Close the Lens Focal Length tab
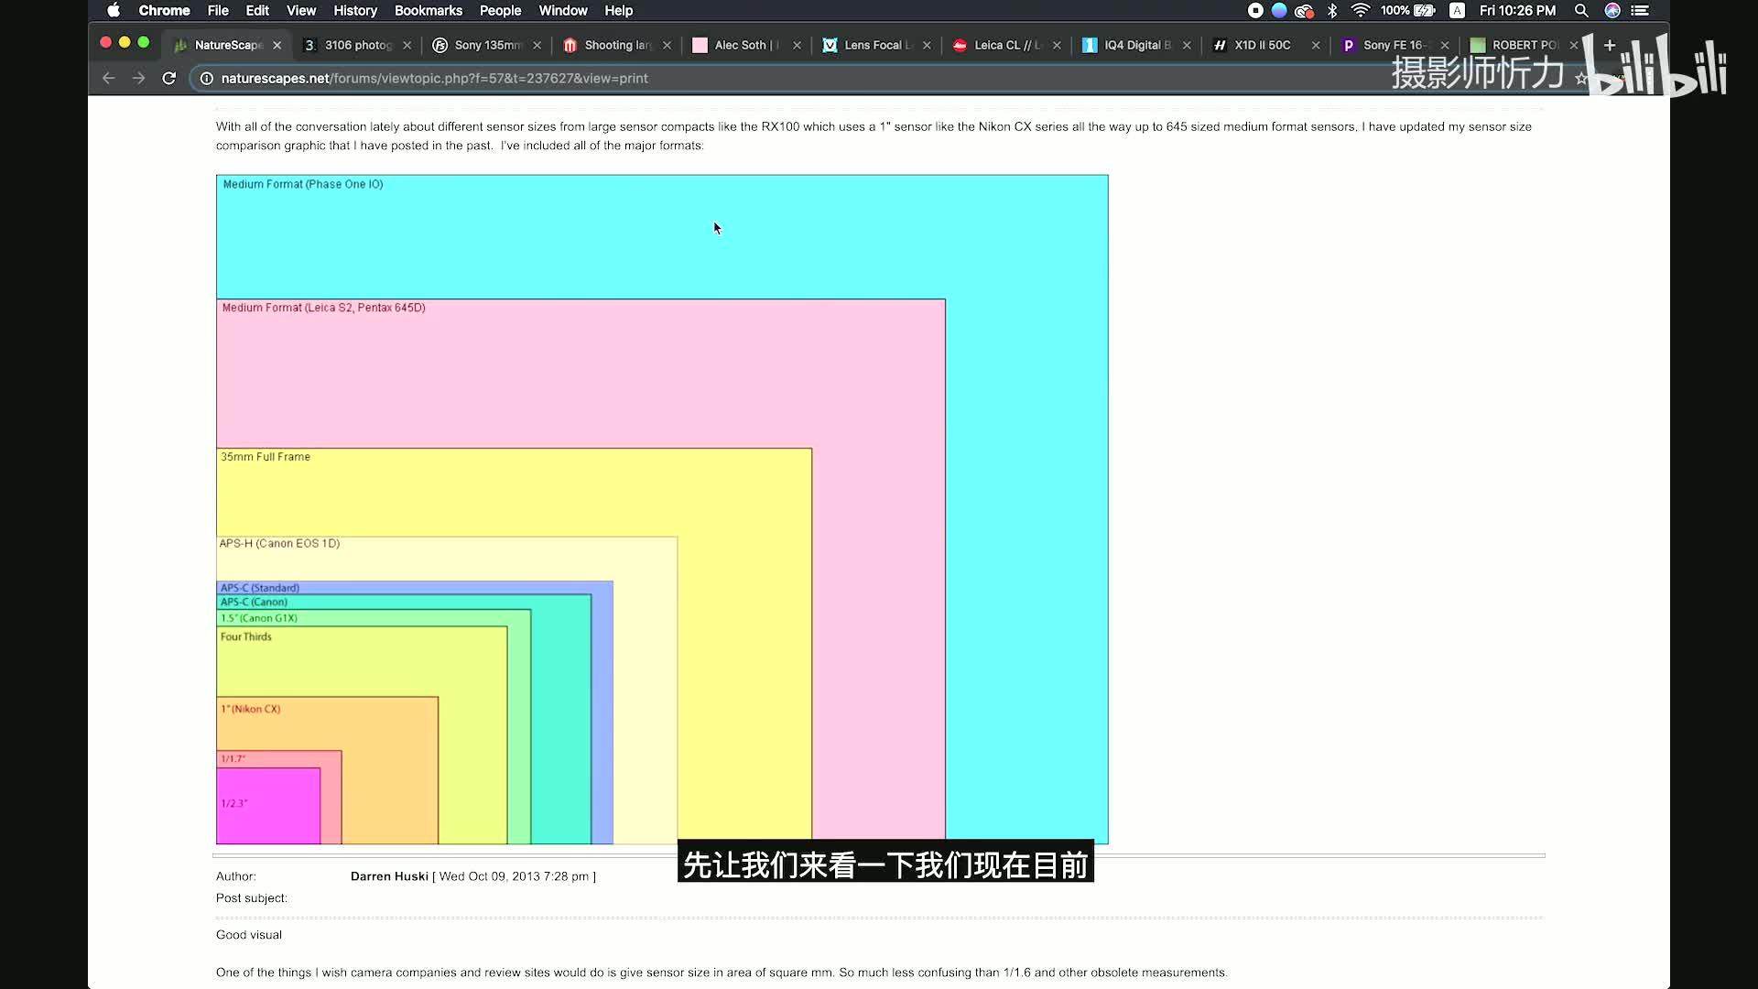Screen dimensions: 1758x989 pos(928,45)
